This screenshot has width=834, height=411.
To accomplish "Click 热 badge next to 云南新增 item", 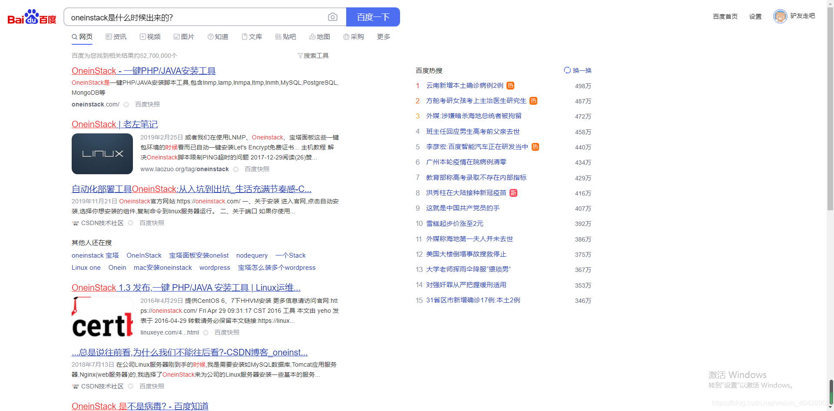I will [x=510, y=86].
